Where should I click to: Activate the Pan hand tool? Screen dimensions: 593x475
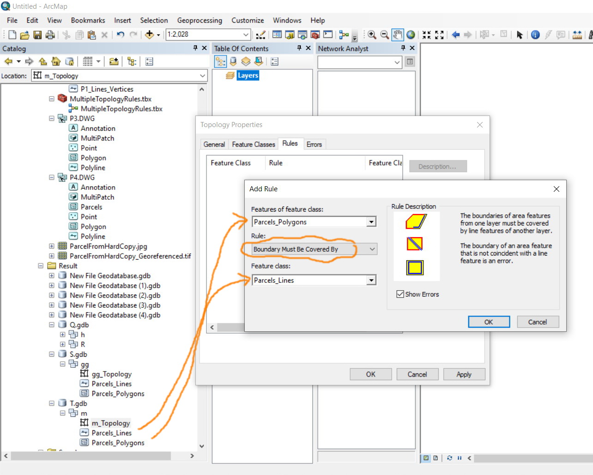point(397,35)
